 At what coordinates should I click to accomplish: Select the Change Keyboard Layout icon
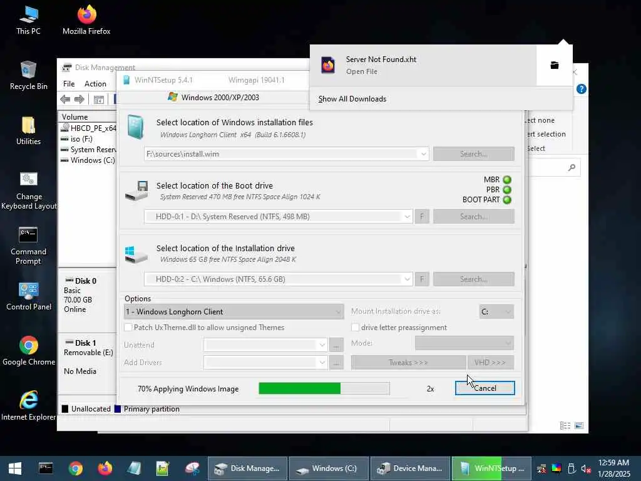click(x=28, y=190)
